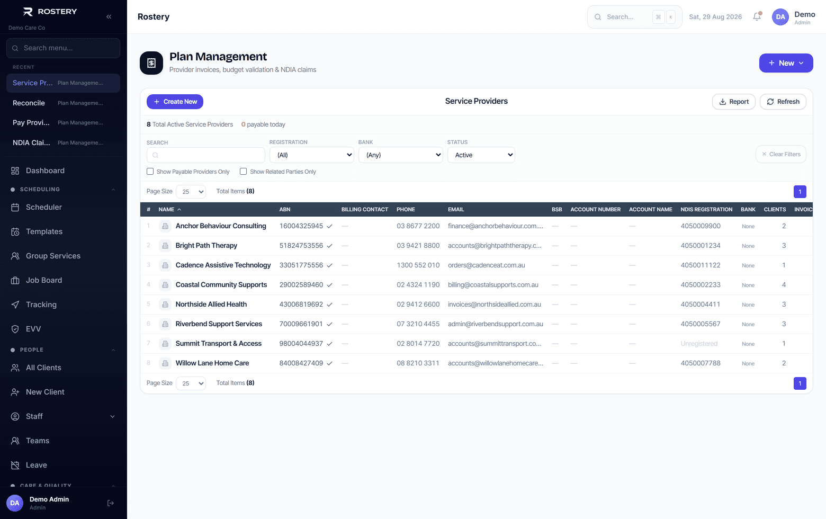Click the logout icon beside Demo Admin
Image resolution: width=826 pixels, height=519 pixels.
[111, 503]
